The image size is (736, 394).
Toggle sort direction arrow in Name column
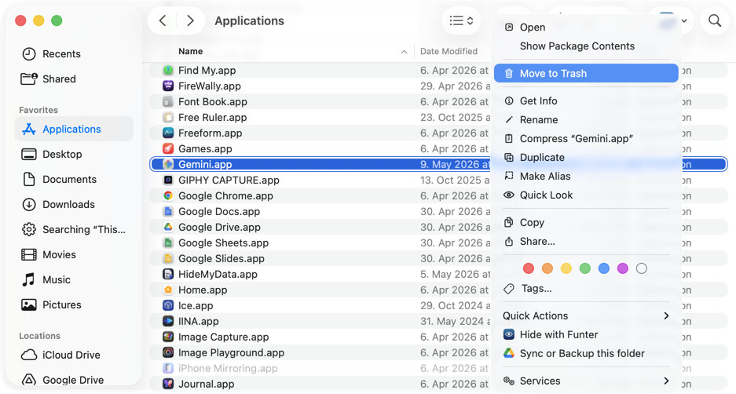coord(405,52)
